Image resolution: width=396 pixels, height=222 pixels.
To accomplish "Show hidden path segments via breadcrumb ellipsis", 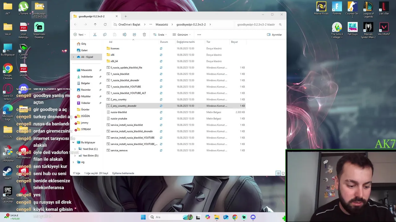I will pyautogui.click(x=151, y=24).
